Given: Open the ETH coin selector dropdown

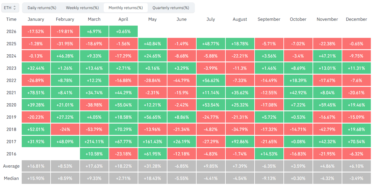Looking at the screenshot, I should pos(10,8).
